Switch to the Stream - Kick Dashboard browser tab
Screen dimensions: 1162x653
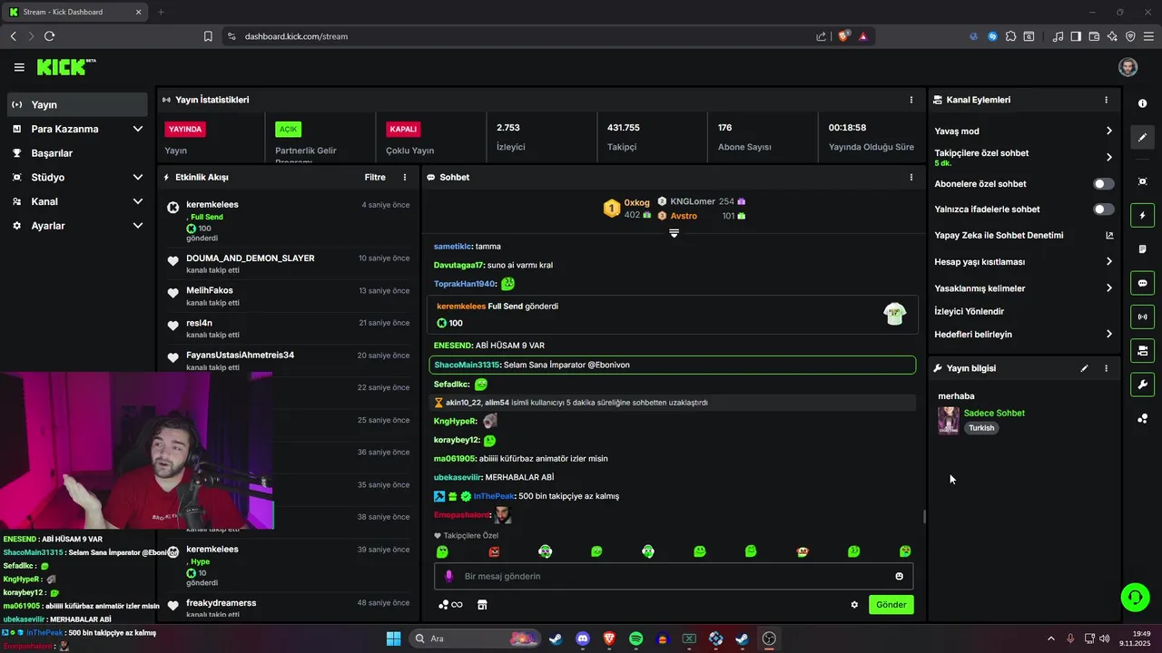[x=74, y=12]
